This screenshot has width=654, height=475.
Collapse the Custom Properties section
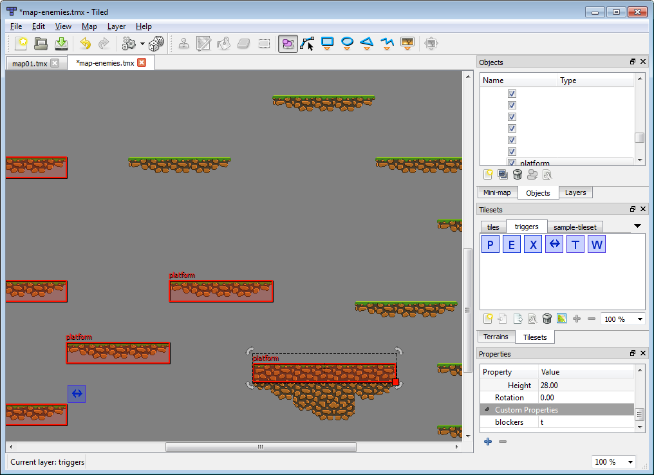[487, 409]
